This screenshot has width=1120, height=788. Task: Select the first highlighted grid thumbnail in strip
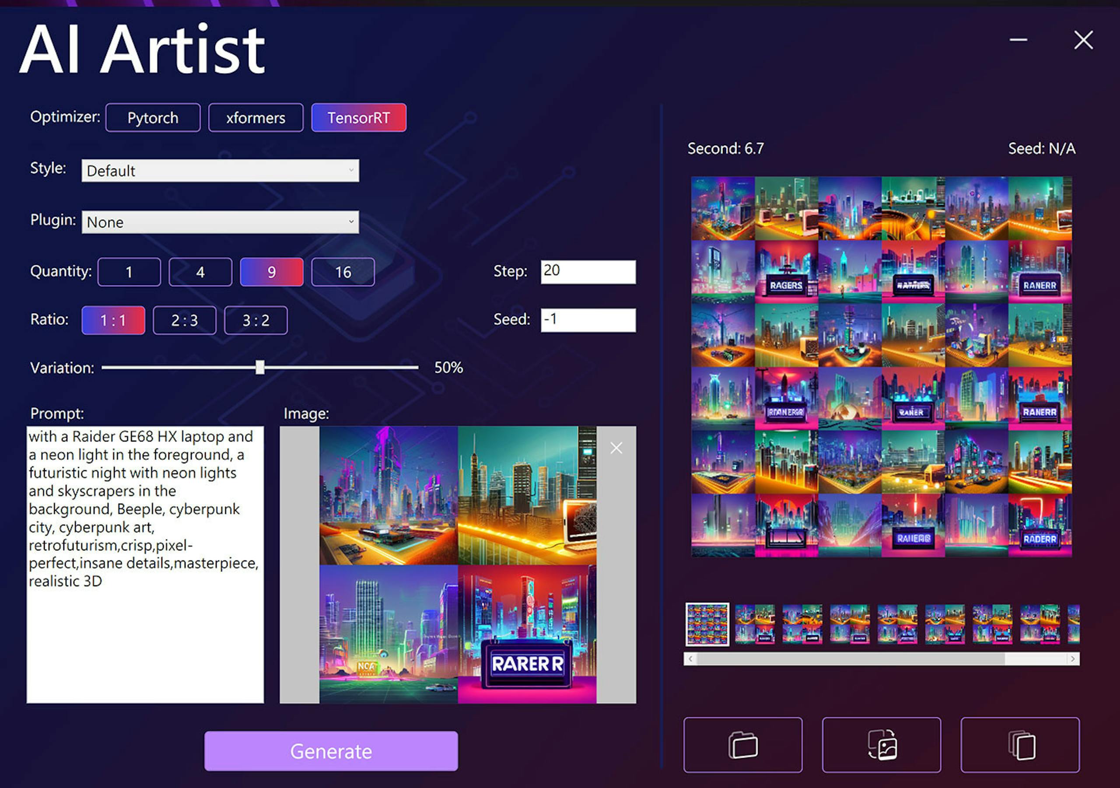click(707, 624)
